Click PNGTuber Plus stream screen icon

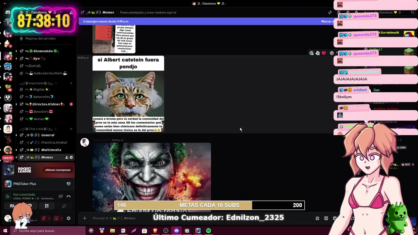pos(69,184)
